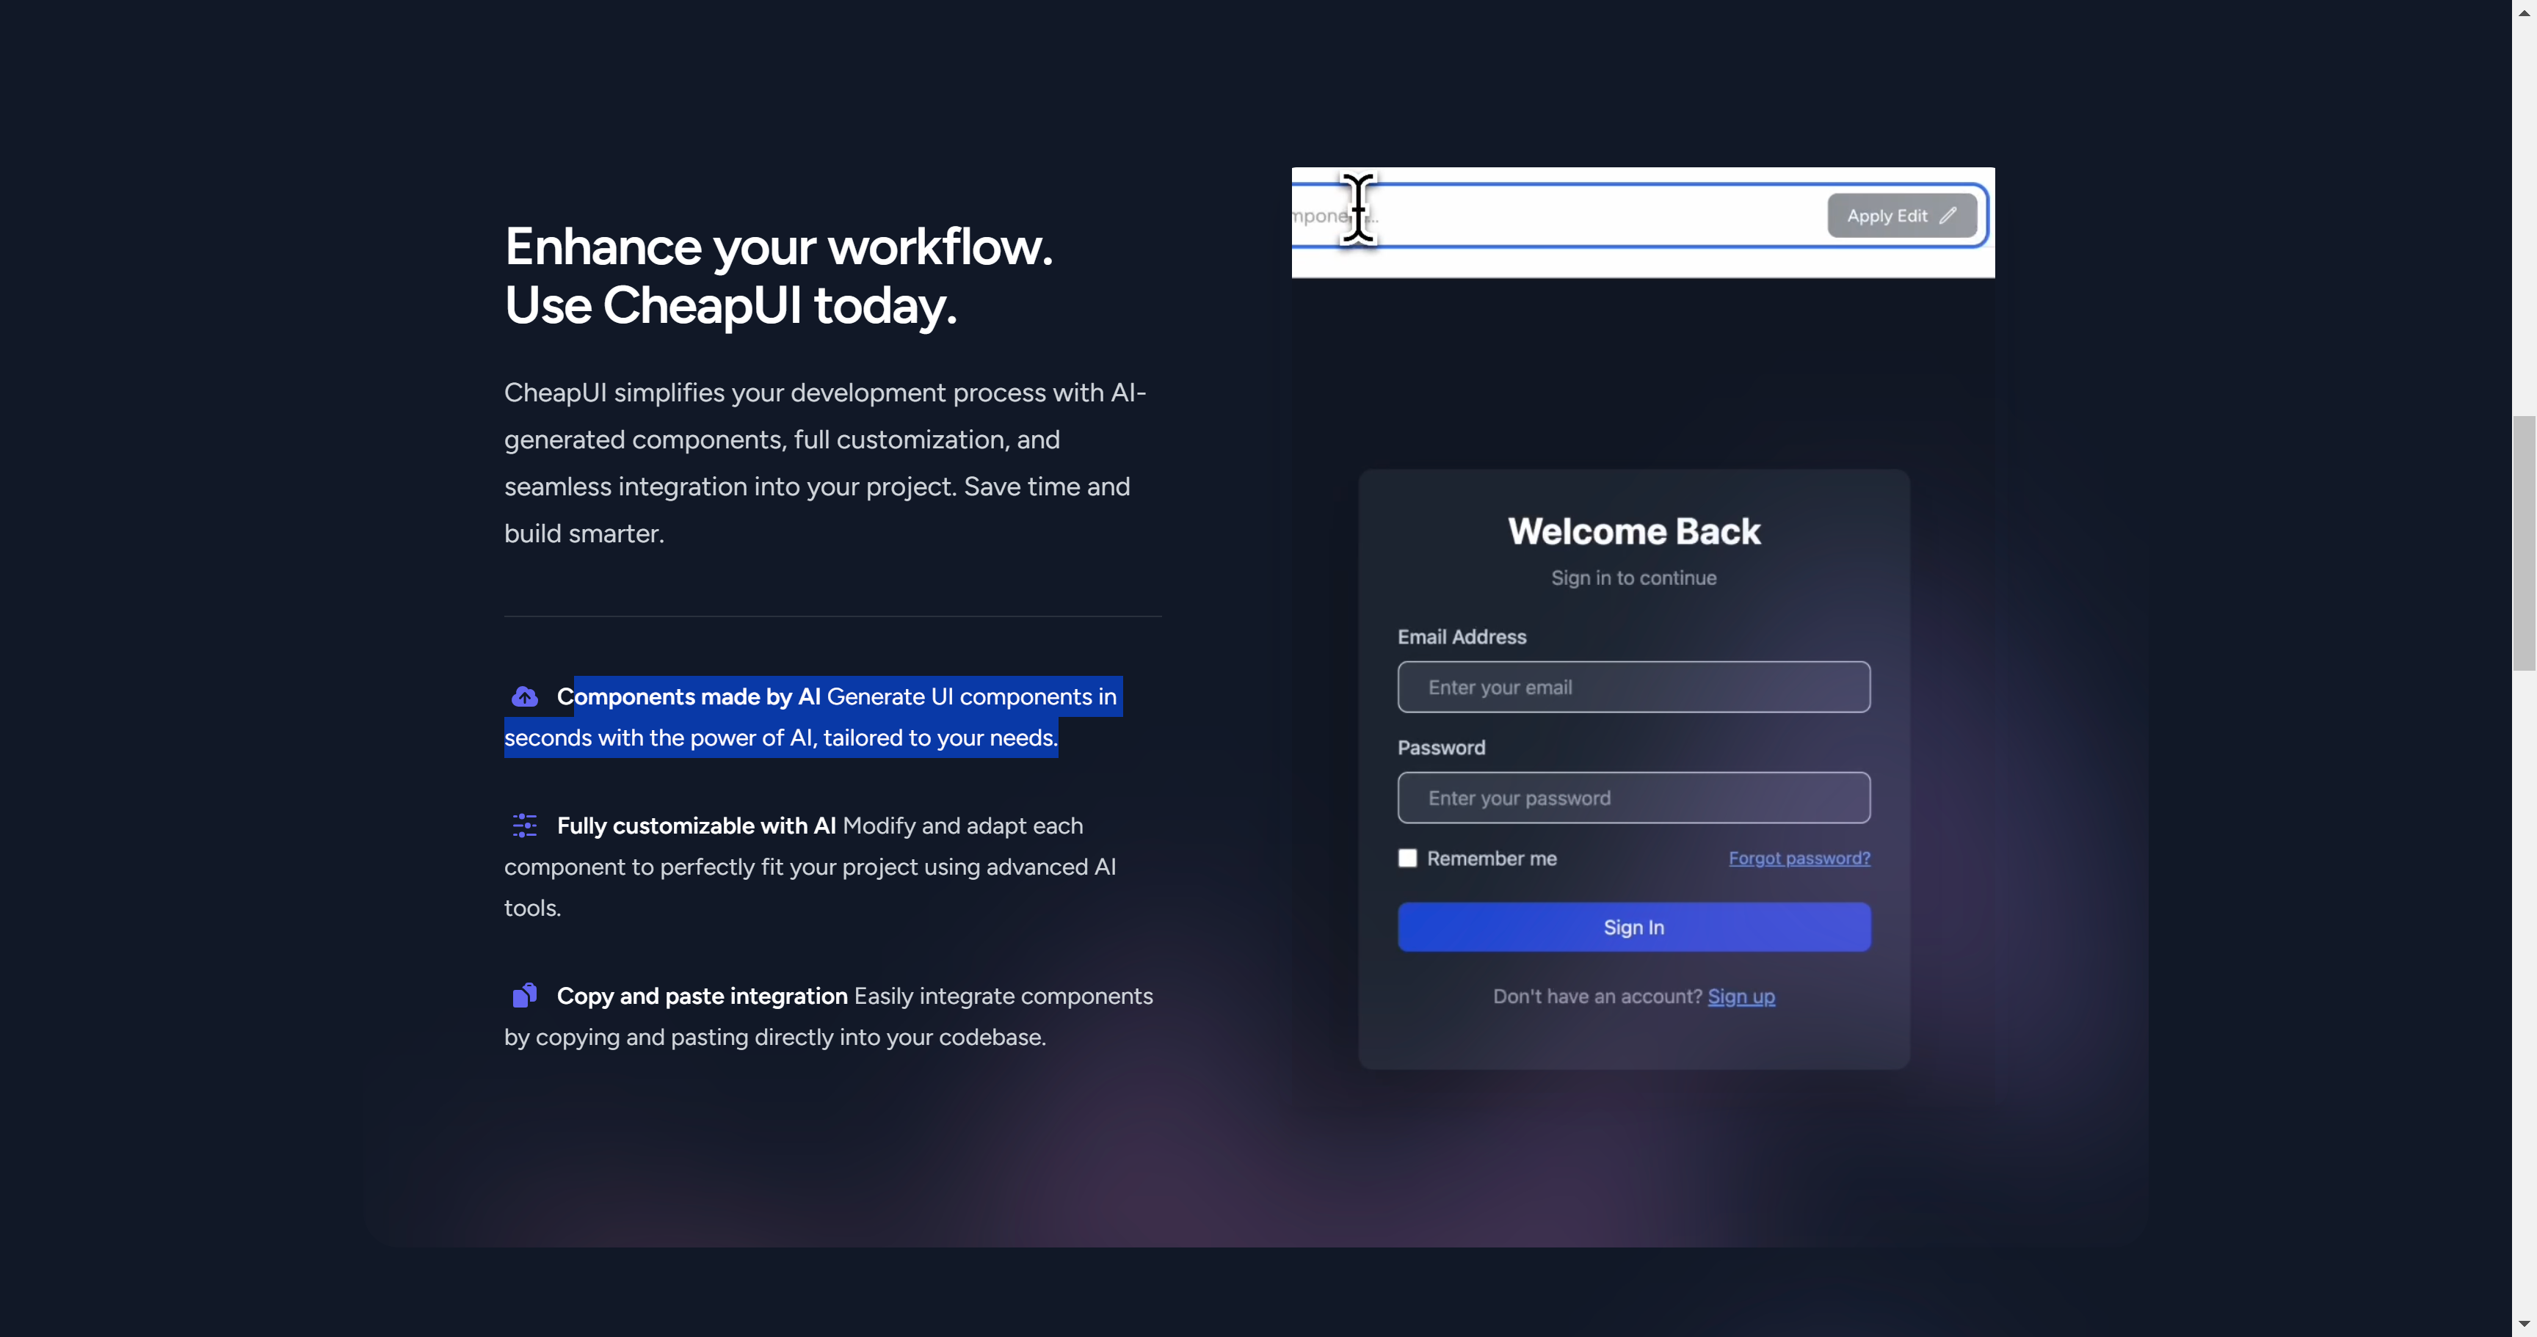Click the page scrollbar thumb
Viewport: 2537px width, 1337px height.
tap(2523, 542)
